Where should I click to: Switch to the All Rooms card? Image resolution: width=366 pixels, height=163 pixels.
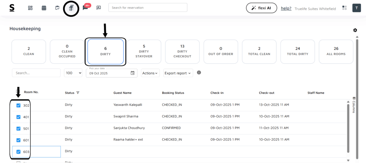click(336, 52)
